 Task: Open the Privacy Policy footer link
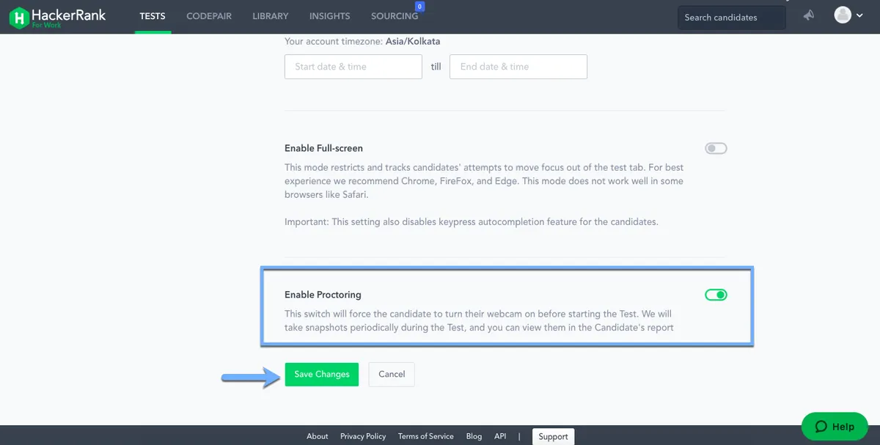(x=363, y=436)
